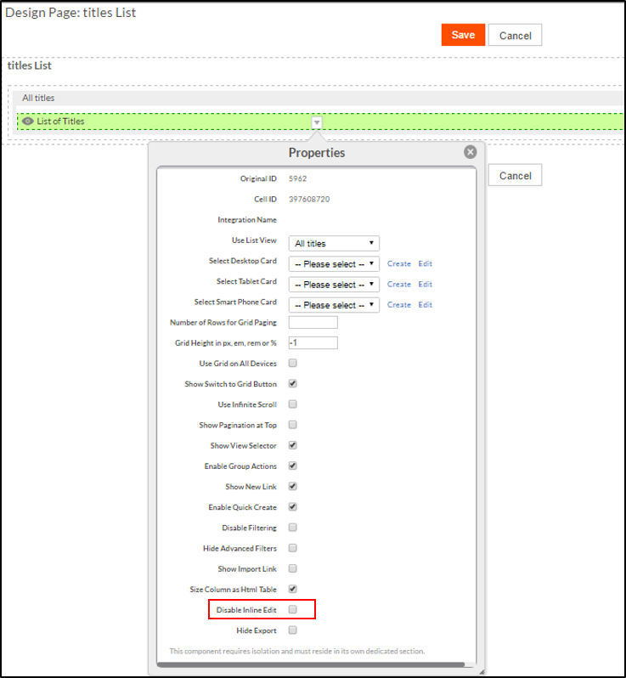626x678 pixels.
Task: Click the Cancel button next to Save
Action: coord(515,35)
